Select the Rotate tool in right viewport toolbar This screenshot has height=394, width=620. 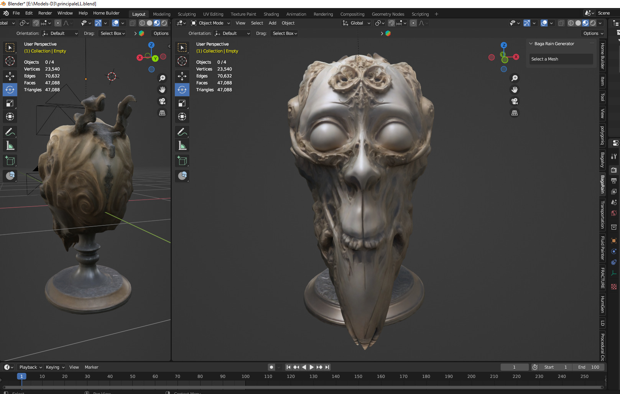pos(182,90)
